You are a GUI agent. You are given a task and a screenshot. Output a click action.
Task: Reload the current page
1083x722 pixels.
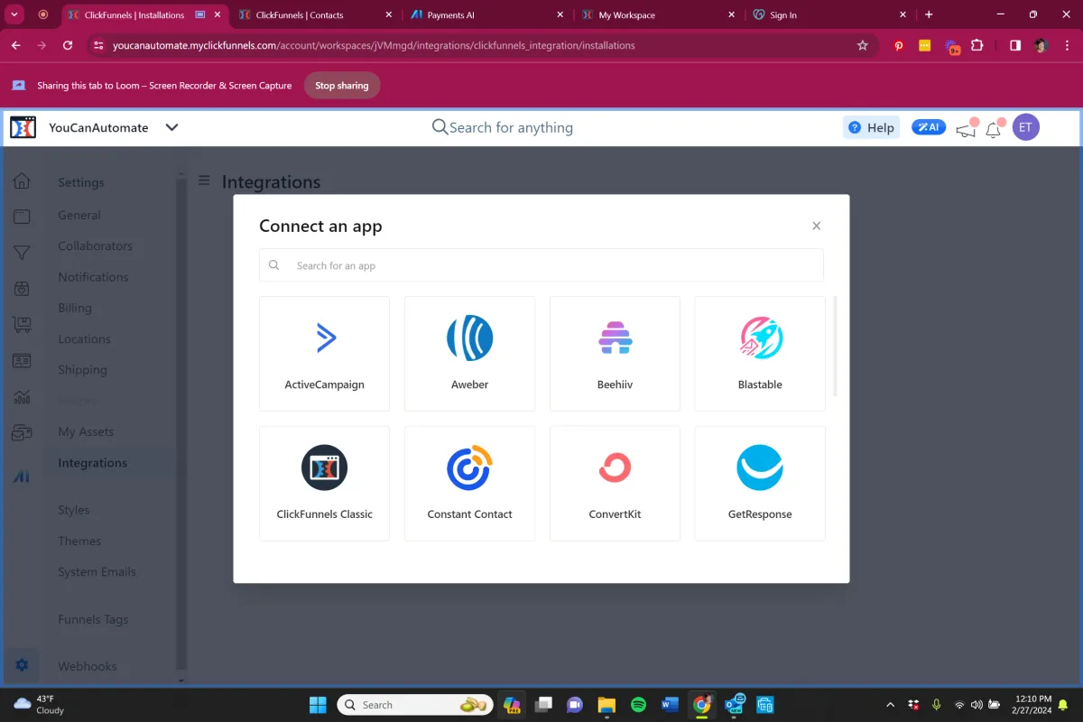[68, 45]
